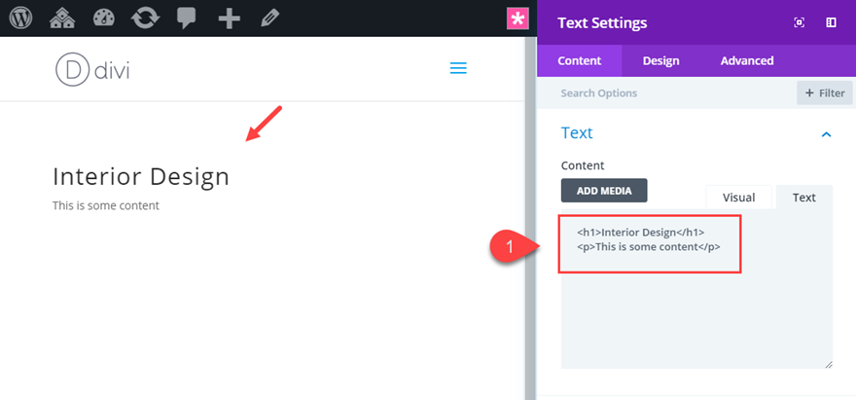
Task: Click the dashboard gauge icon
Action: click(x=105, y=18)
